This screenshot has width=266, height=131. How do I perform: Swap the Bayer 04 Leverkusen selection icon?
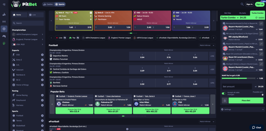261,54
